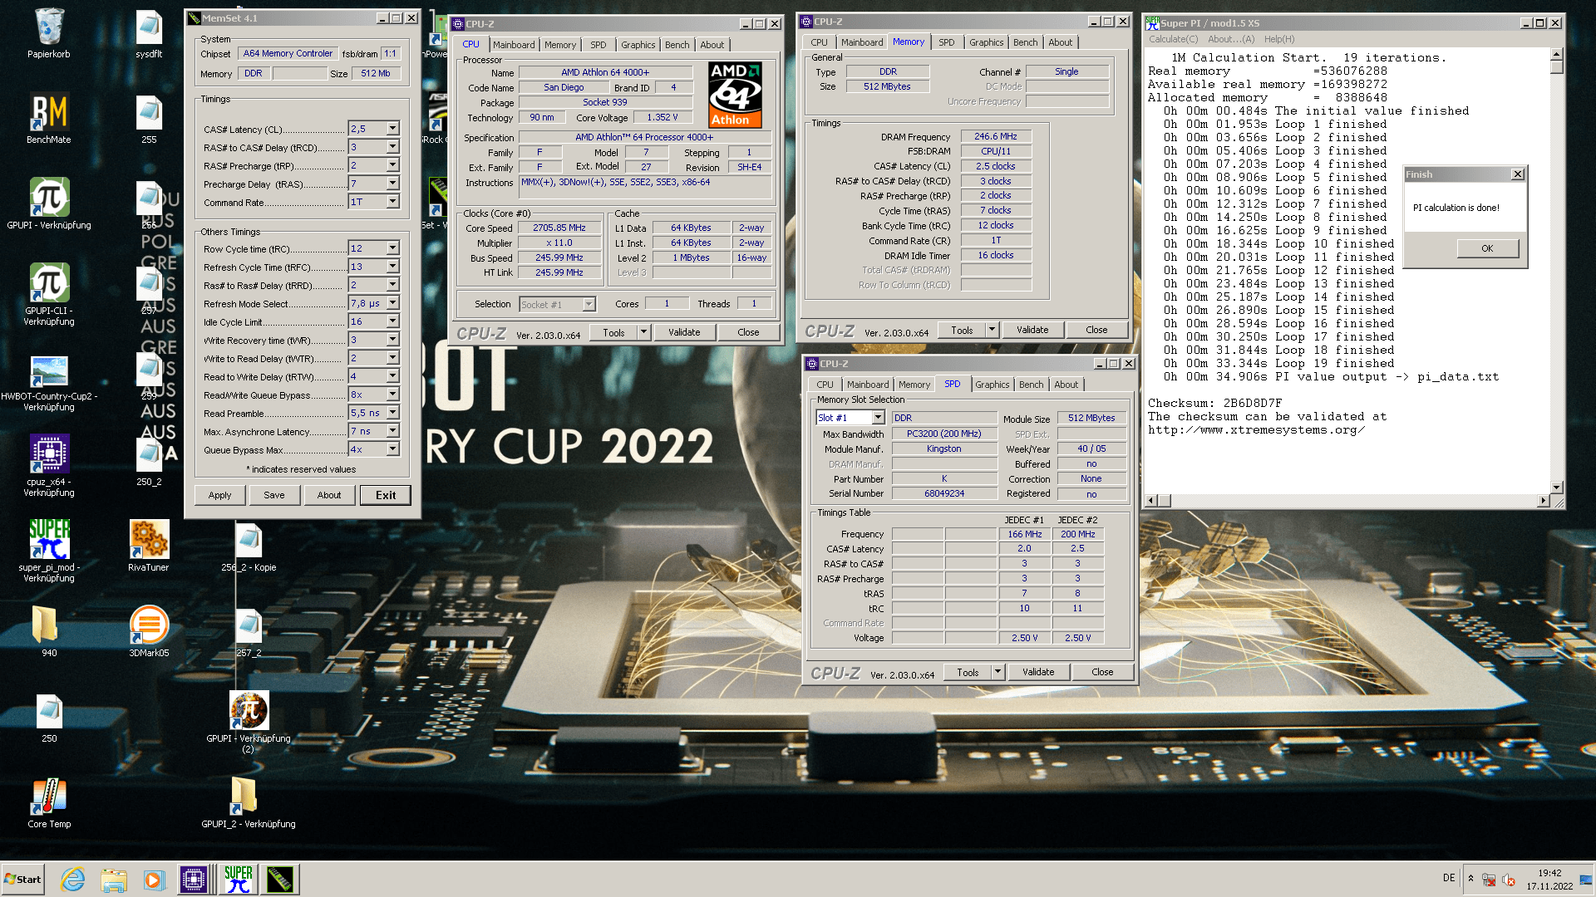
Task: Open File Explorer from the taskbar
Action: click(x=114, y=880)
